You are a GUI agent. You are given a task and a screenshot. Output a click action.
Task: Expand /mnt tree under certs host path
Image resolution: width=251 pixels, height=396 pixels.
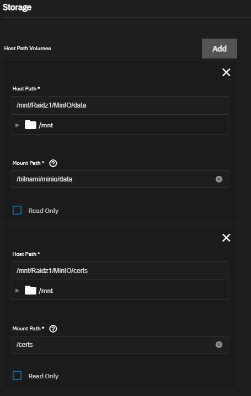[x=17, y=291]
